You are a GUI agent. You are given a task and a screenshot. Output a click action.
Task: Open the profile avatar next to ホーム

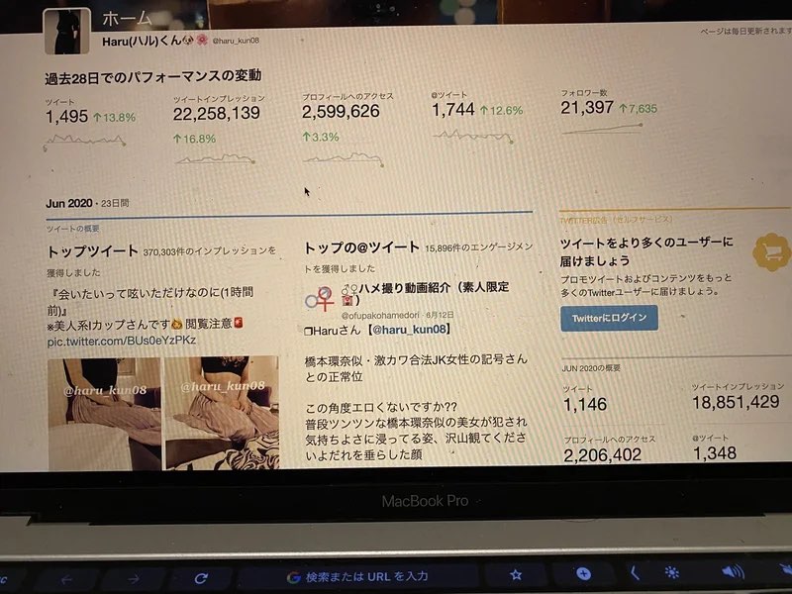point(67,32)
